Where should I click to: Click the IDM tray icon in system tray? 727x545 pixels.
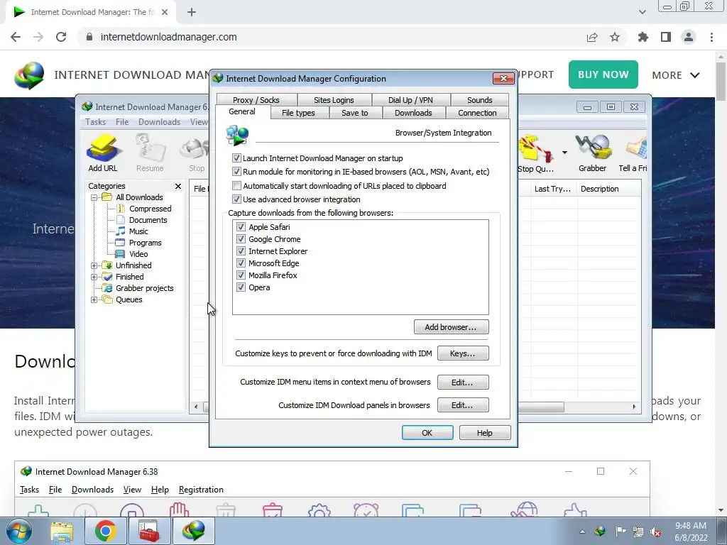click(x=601, y=531)
